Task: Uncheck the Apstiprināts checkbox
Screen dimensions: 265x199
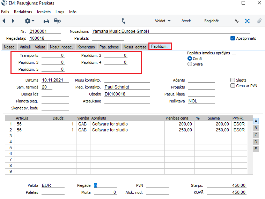Action: 233,38
